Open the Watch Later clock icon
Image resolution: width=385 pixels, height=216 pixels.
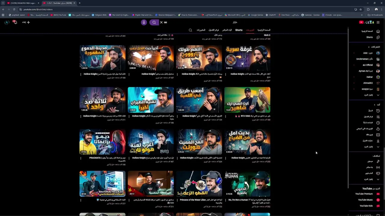[x=378, y=123]
